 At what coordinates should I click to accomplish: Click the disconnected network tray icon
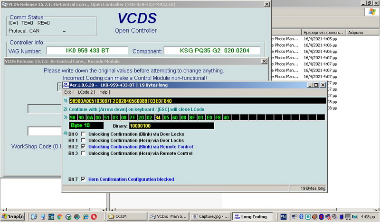(328, 216)
